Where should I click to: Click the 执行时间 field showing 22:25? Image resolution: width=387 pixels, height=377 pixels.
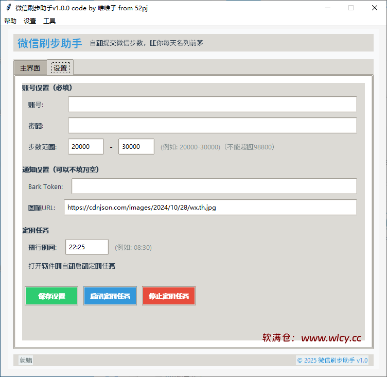pos(87,247)
